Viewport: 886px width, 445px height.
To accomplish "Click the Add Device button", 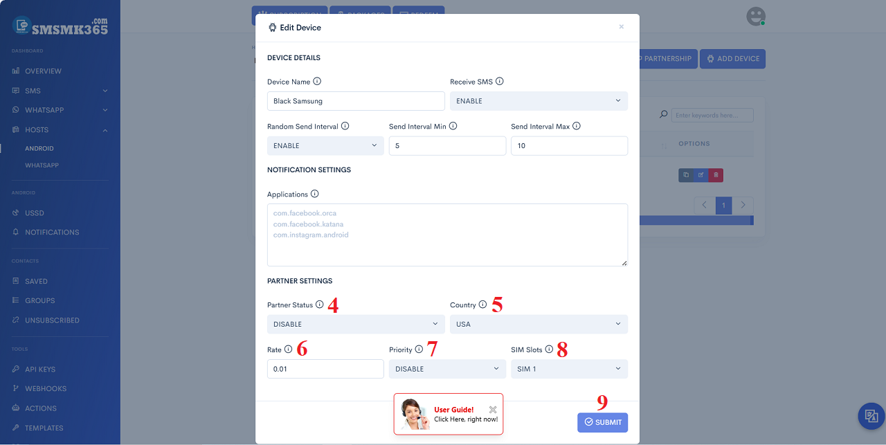I will 732,59.
